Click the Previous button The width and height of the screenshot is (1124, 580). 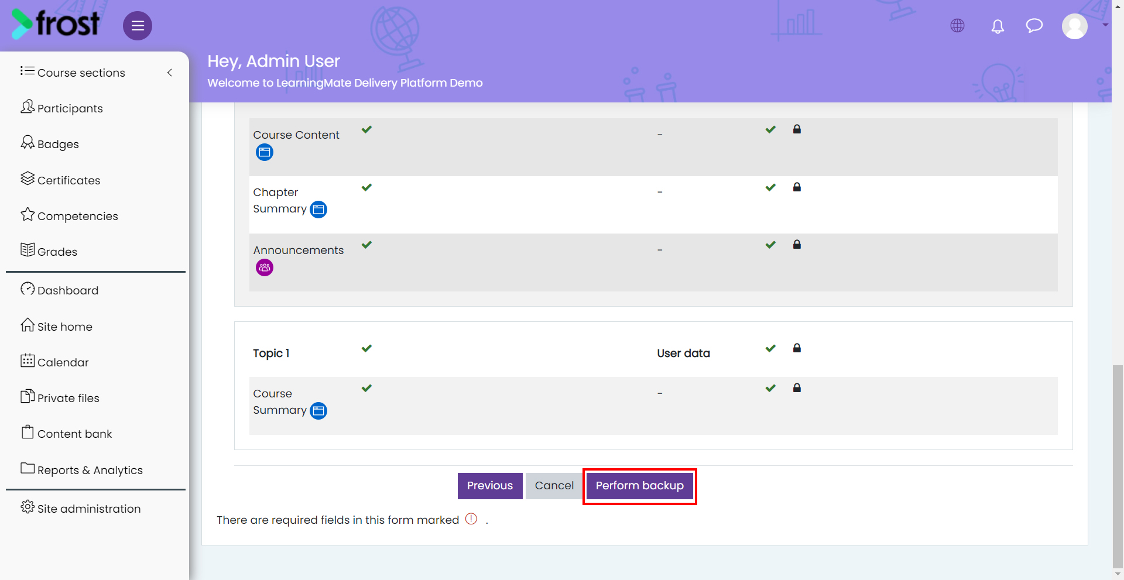click(490, 486)
